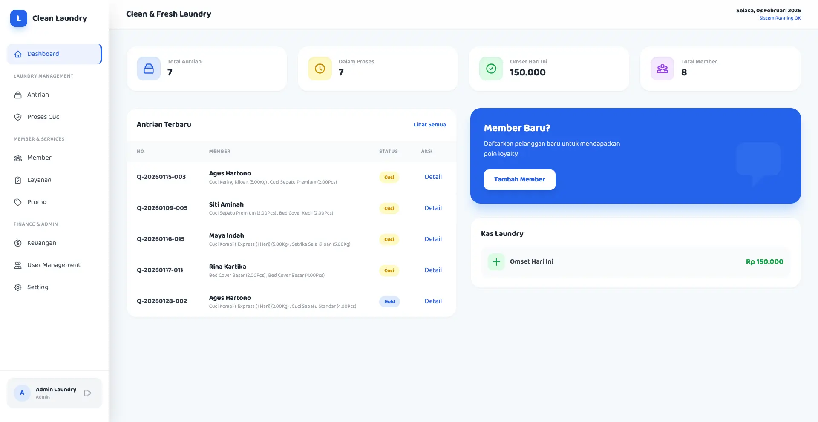
Task: Open the Promo section
Action: [37, 202]
